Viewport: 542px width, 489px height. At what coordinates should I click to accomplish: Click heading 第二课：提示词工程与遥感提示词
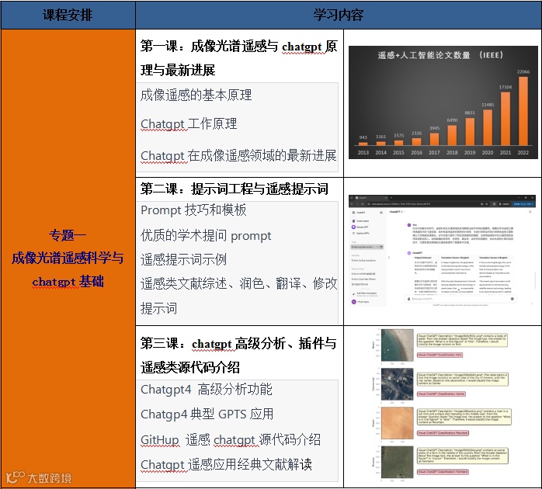[235, 189]
